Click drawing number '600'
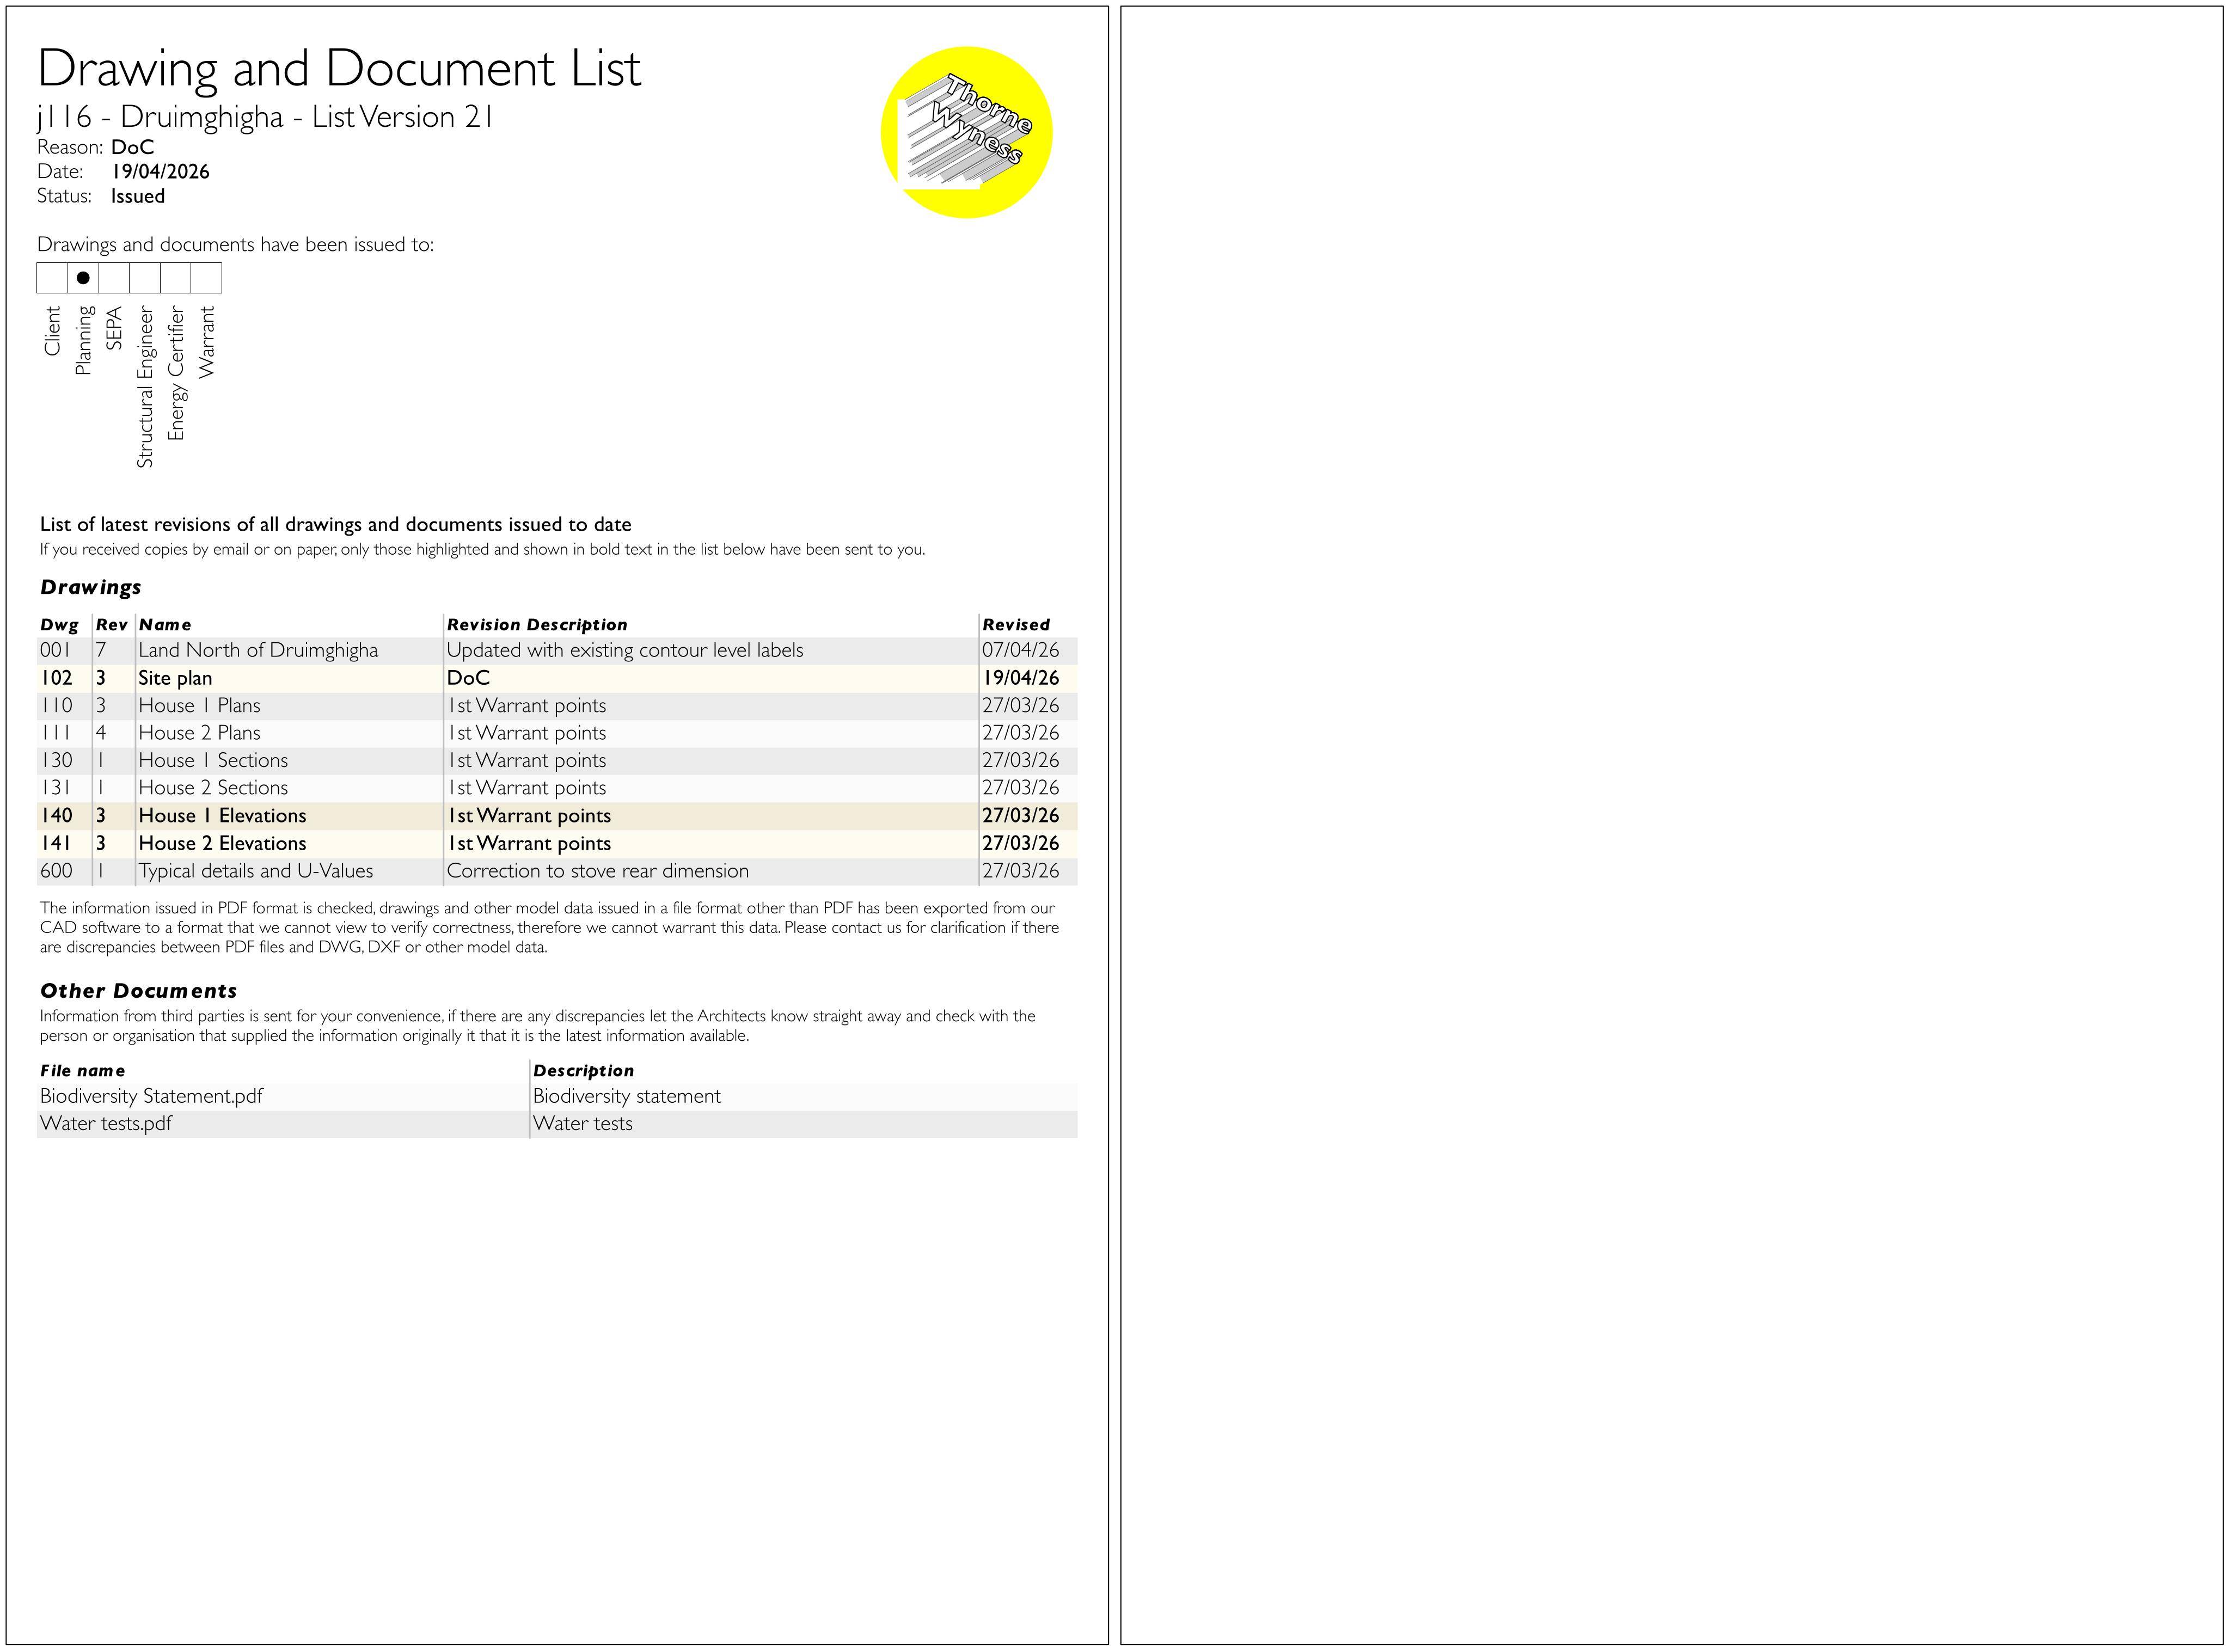 tap(56, 871)
